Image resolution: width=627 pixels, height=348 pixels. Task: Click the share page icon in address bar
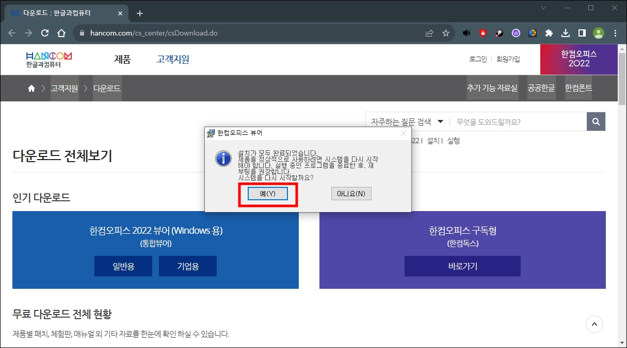click(429, 33)
